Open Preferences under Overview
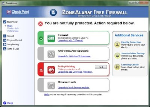This screenshot has height=107, width=150. (x=13, y=31)
